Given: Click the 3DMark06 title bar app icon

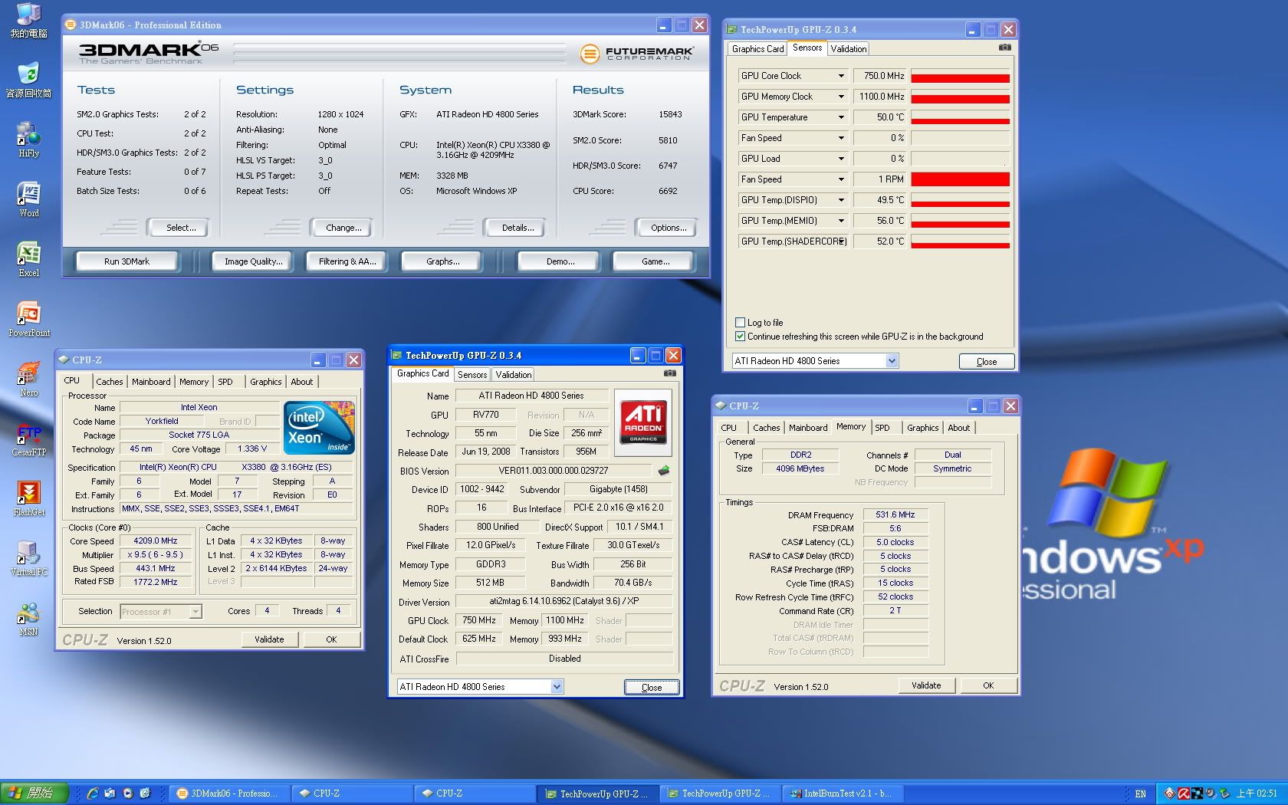Looking at the screenshot, I should click(x=71, y=25).
